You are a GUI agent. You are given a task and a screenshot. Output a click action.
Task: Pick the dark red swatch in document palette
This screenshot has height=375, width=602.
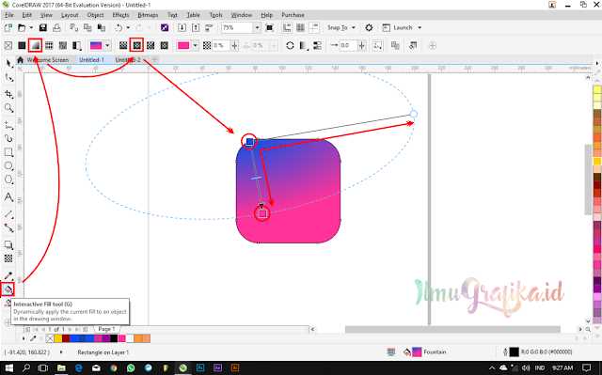(66, 338)
